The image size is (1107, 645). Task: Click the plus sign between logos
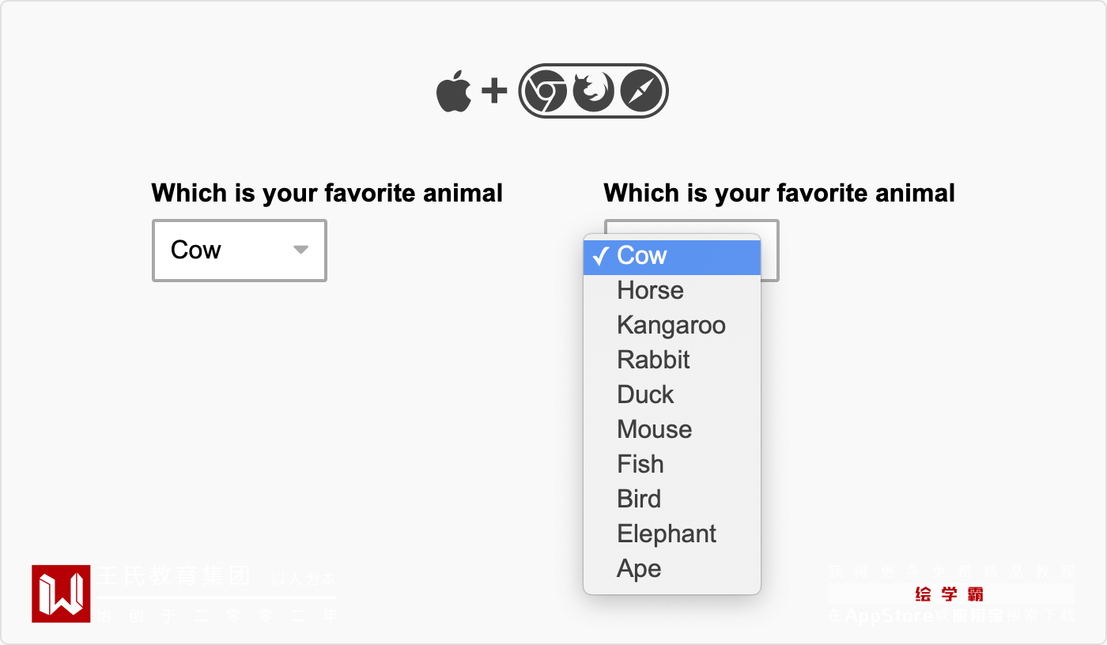tap(494, 92)
